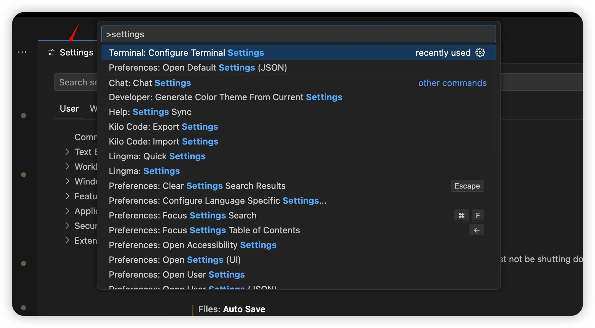This screenshot has width=595, height=328.
Task: Switch to the User settings tab
Action: point(69,109)
